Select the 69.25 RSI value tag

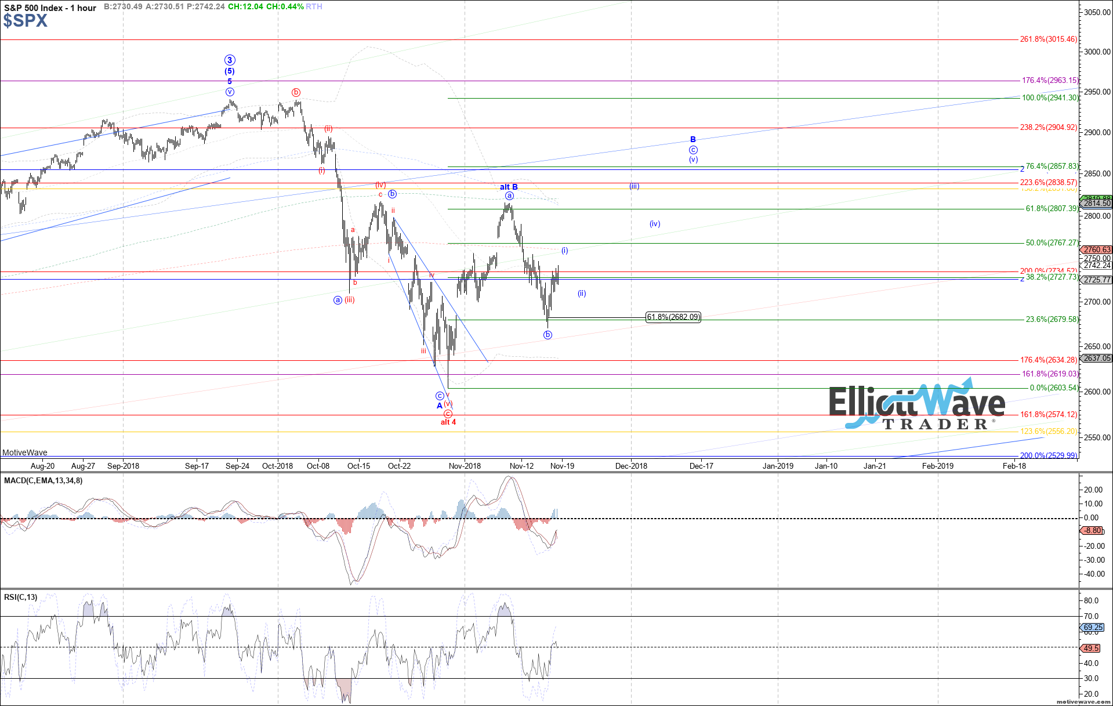pyautogui.click(x=1093, y=628)
